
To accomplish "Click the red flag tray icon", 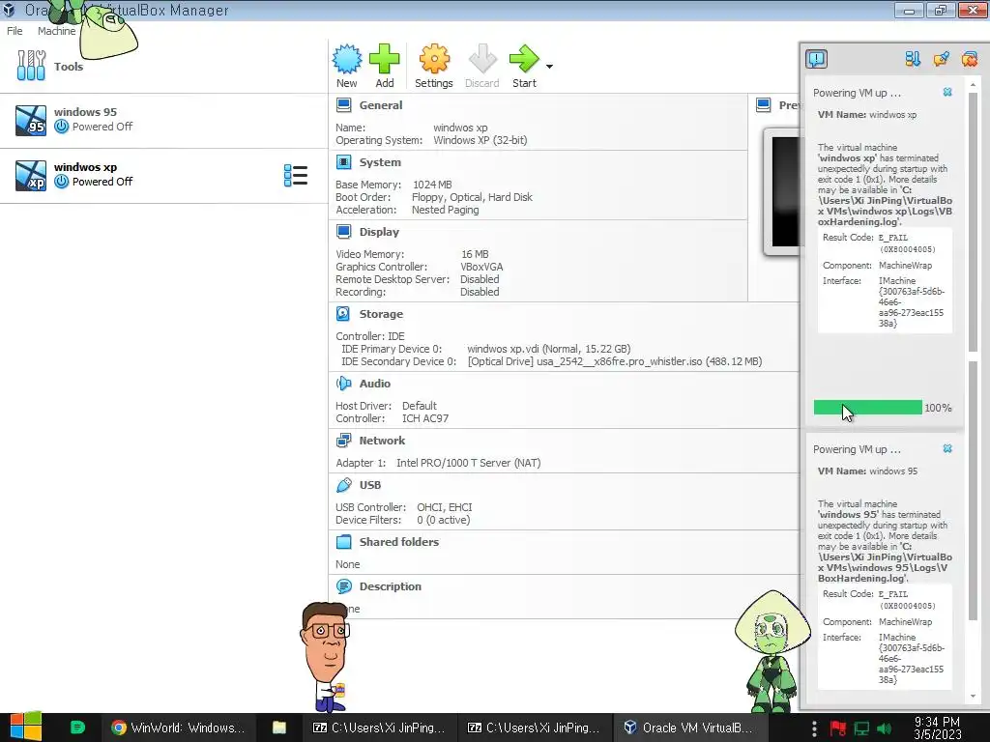I will (838, 728).
